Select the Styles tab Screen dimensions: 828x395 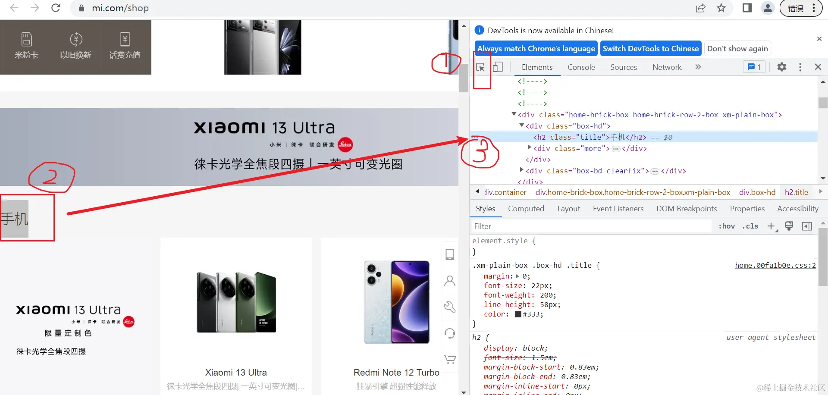(x=485, y=209)
